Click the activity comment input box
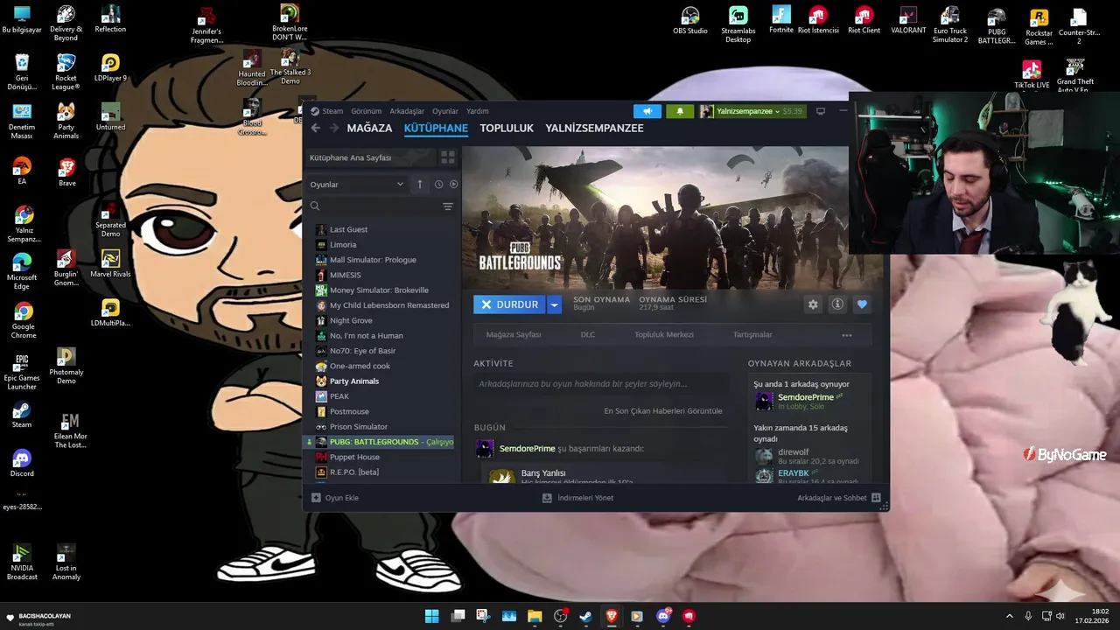 [601, 384]
